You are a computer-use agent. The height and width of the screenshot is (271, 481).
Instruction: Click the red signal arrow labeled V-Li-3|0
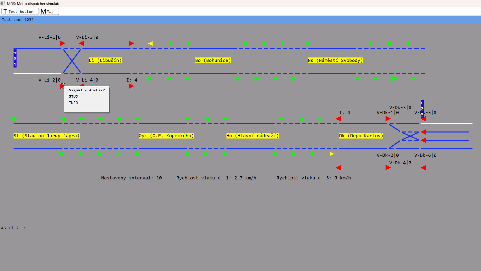[81, 43]
